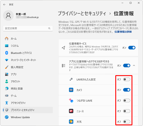Viewport: 143px width, 126px height.
Task: Click the 位置情報 breadcrumb heading
Action: pyautogui.click(x=124, y=13)
